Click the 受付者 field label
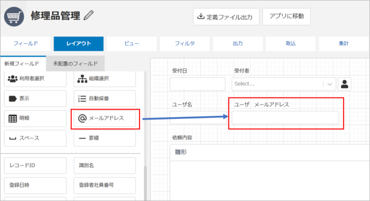370x201 pixels. click(242, 71)
